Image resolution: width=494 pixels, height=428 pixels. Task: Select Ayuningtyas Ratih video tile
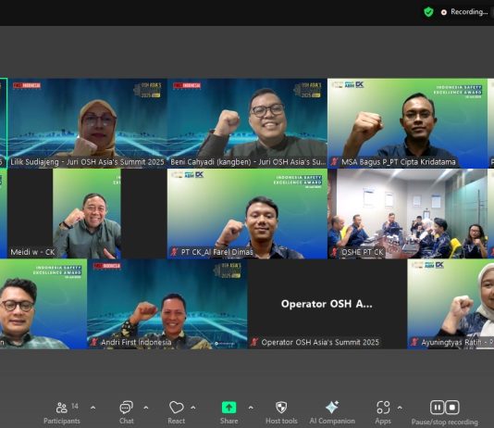(451, 304)
